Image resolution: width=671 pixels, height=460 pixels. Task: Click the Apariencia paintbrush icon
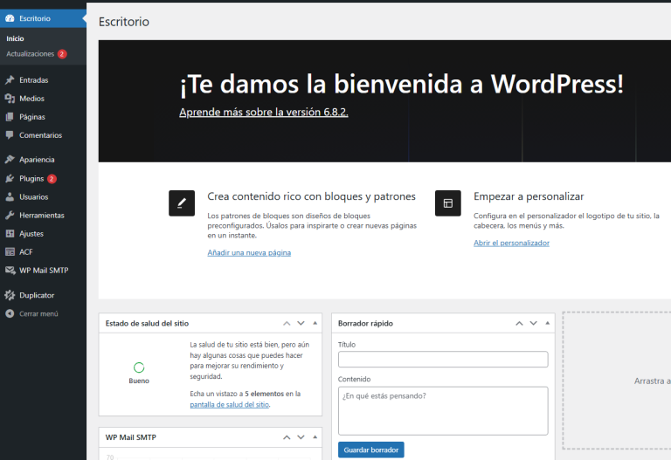tap(10, 160)
